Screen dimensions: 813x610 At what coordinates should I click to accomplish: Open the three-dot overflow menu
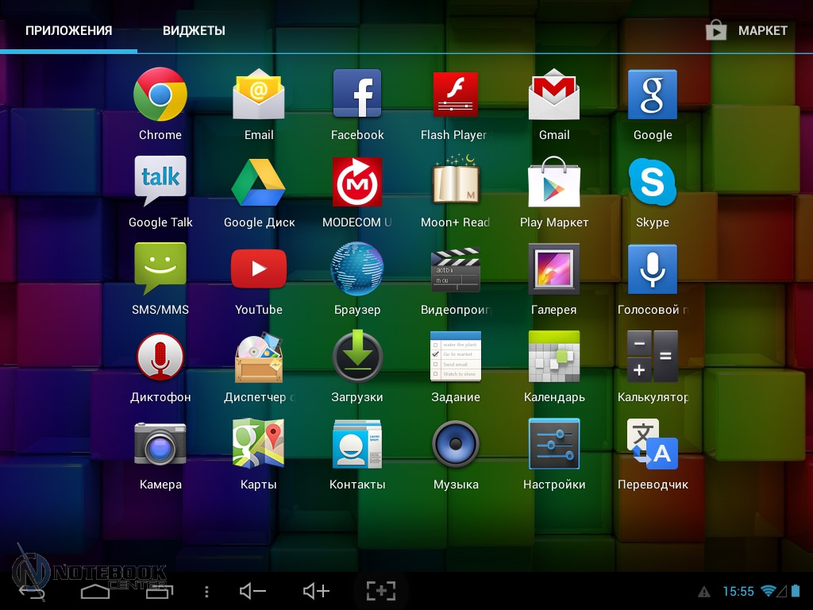pos(206,592)
